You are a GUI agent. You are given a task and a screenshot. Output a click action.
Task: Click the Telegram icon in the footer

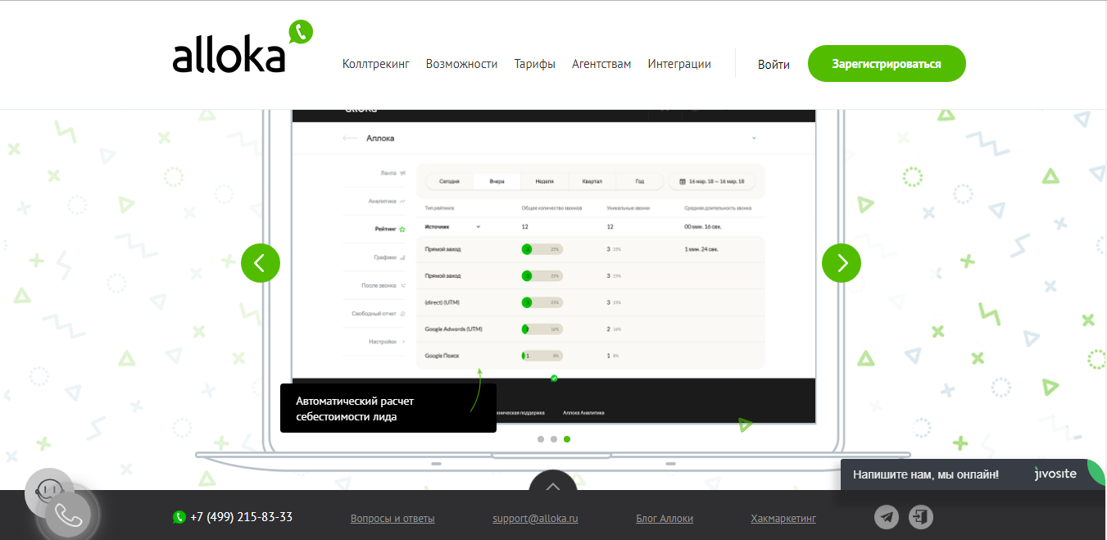(x=887, y=517)
